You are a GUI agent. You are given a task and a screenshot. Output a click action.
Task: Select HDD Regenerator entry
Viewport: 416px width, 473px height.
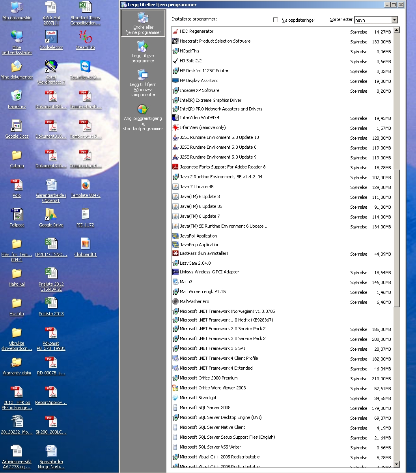[x=282, y=32]
